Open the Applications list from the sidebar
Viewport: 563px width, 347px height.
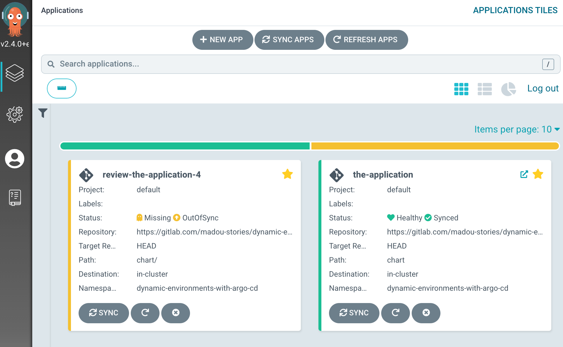15,73
